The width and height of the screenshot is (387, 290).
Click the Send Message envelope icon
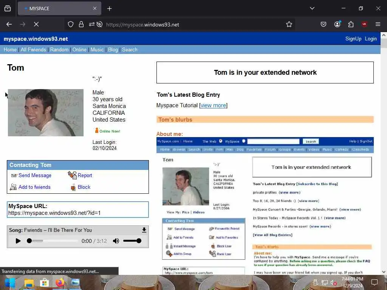pos(14,176)
